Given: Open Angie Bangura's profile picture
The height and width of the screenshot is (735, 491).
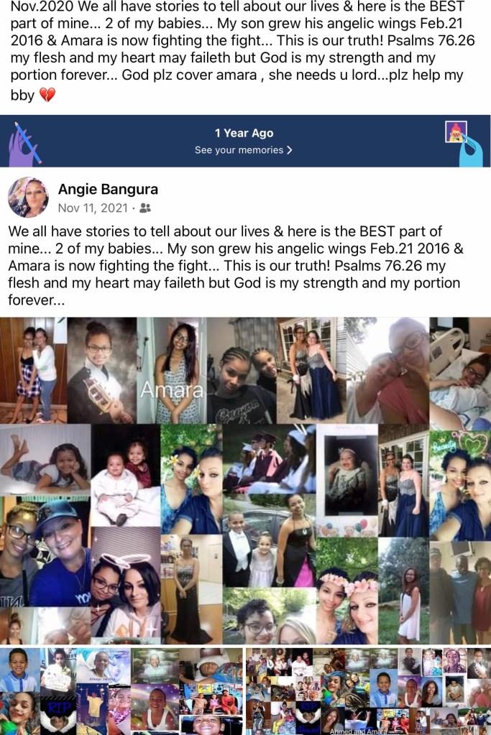Looking at the screenshot, I should pyautogui.click(x=28, y=198).
